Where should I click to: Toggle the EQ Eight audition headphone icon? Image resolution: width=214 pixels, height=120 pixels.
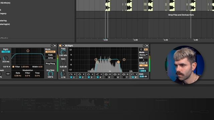(x=141, y=50)
